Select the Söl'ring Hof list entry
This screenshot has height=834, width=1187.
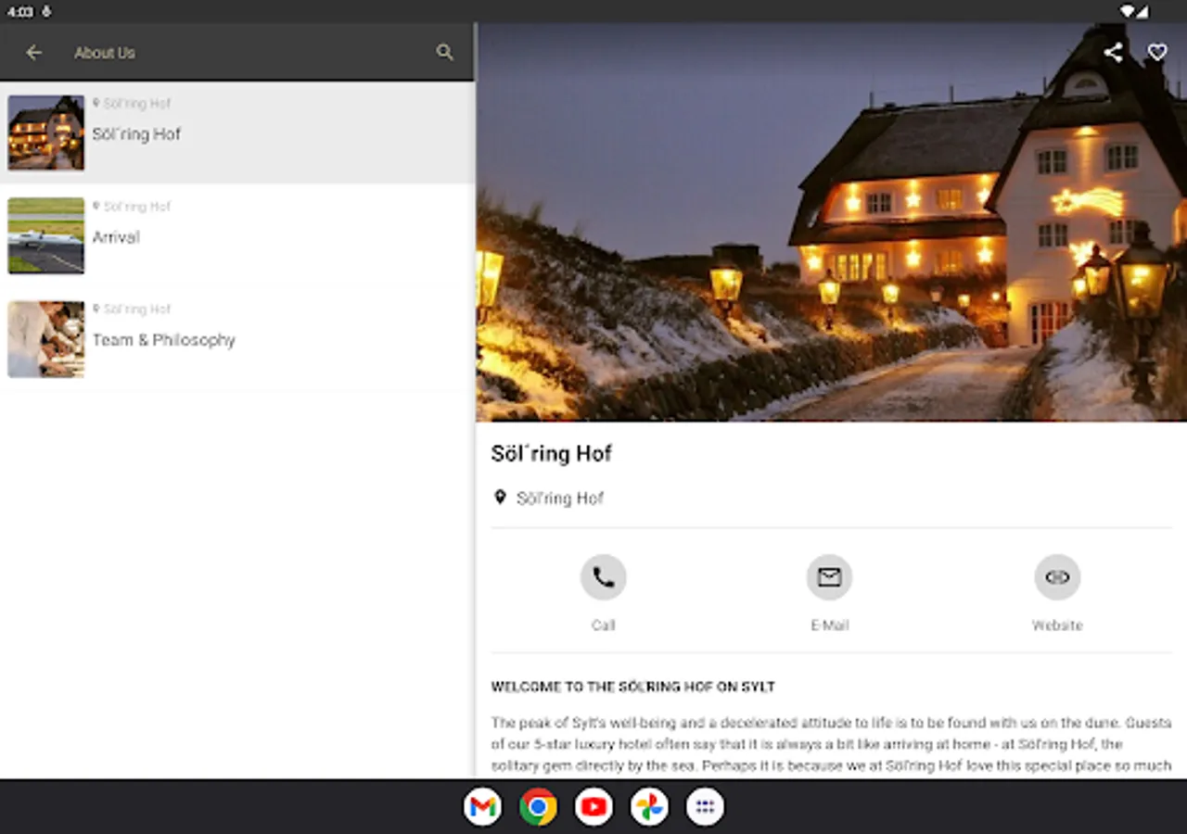(236, 133)
